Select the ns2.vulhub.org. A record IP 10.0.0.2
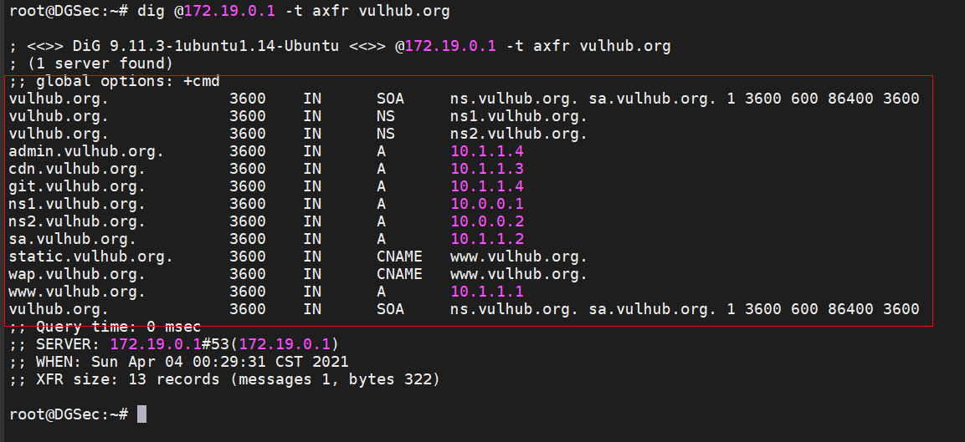The height and width of the screenshot is (442, 965). [x=487, y=221]
